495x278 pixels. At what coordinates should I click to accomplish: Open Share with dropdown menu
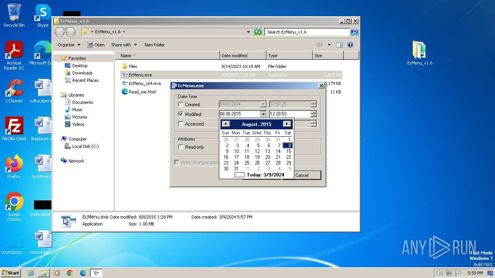click(x=124, y=45)
